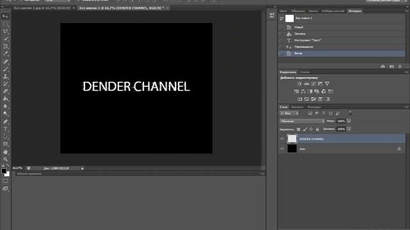Open the layer blend mode dropdown
Image resolution: width=410 pixels, height=230 pixels.
[x=302, y=121]
